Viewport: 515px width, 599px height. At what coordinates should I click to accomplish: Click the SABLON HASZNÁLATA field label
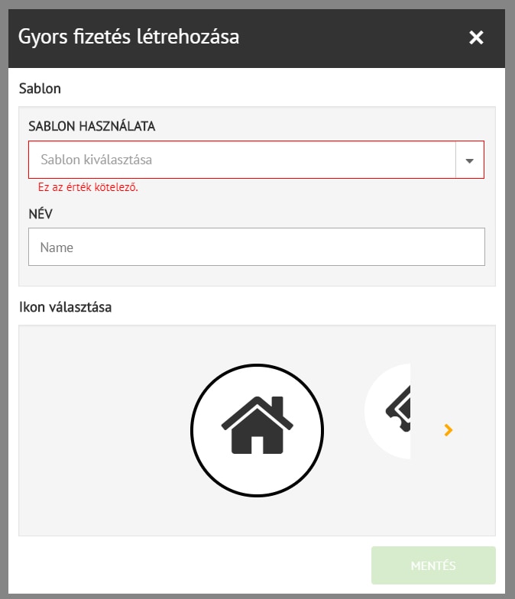(x=92, y=127)
